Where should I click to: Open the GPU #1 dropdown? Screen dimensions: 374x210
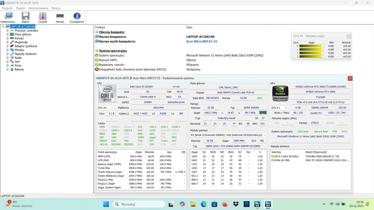tap(279, 108)
